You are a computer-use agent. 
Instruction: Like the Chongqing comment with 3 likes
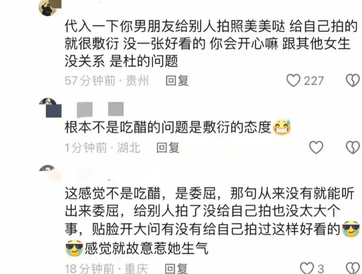tap(306, 268)
